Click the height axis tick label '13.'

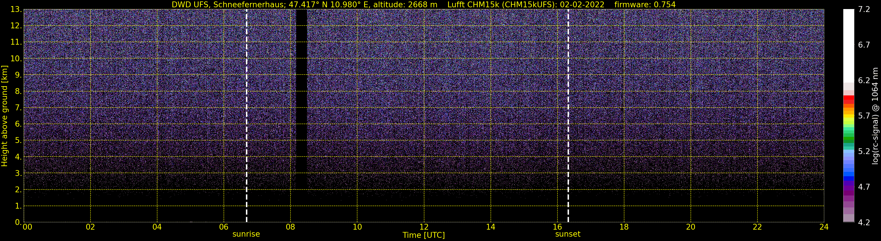[x=16, y=10]
